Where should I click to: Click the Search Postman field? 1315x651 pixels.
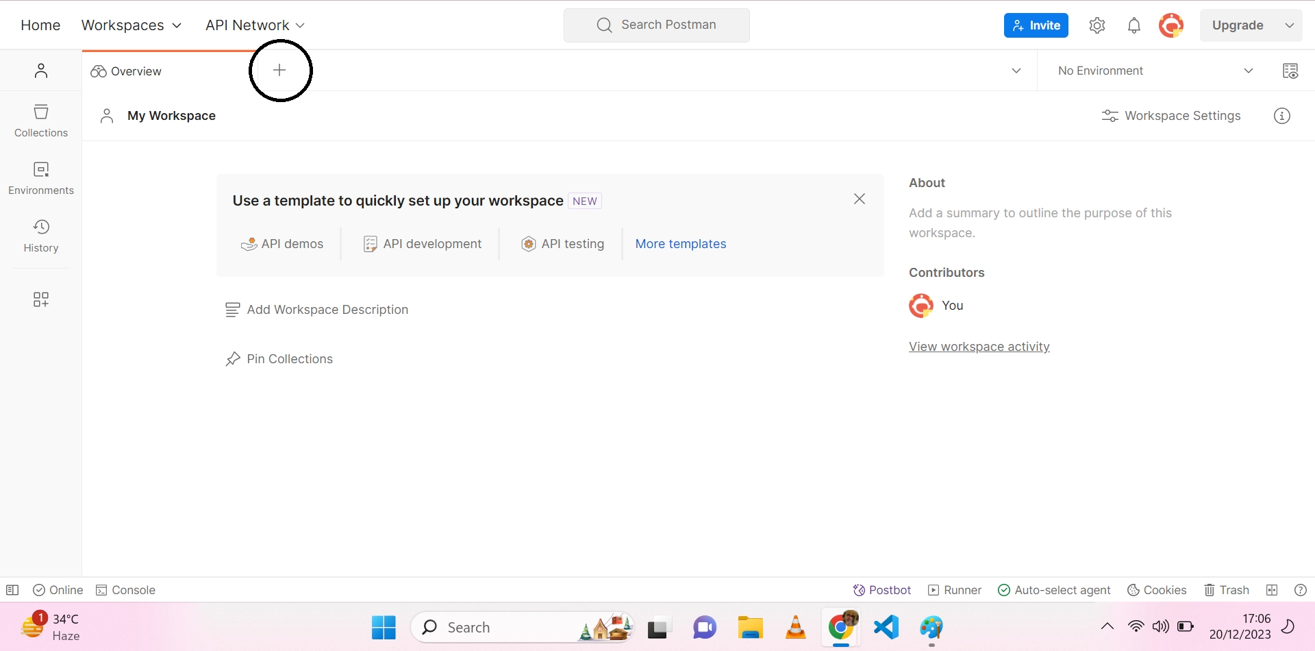[656, 25]
